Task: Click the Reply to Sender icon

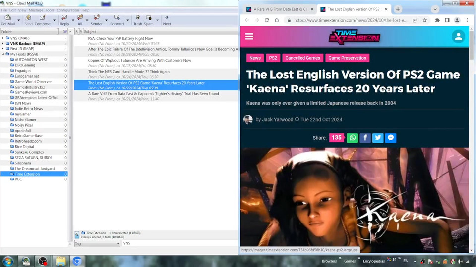Action: coord(97,20)
